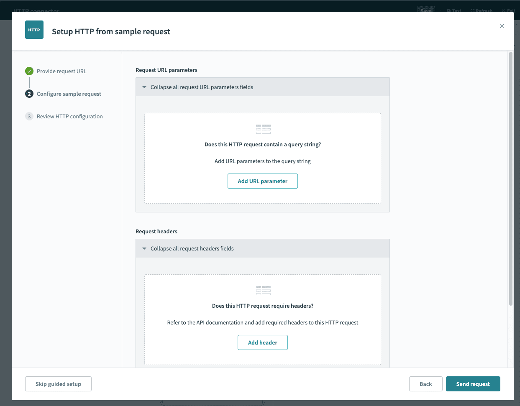The height and width of the screenshot is (406, 520).
Task: Click the green checkmark beside Provide request URL
Action: (29, 71)
